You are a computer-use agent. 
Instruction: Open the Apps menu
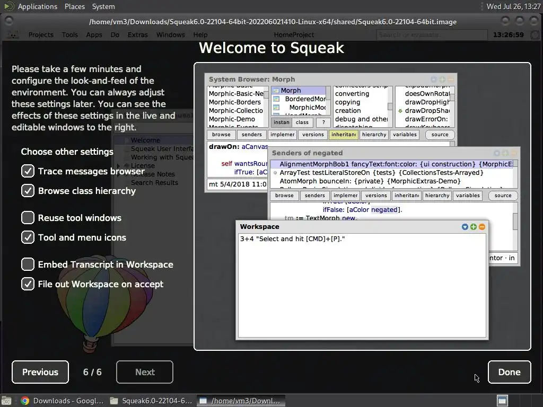94,35
